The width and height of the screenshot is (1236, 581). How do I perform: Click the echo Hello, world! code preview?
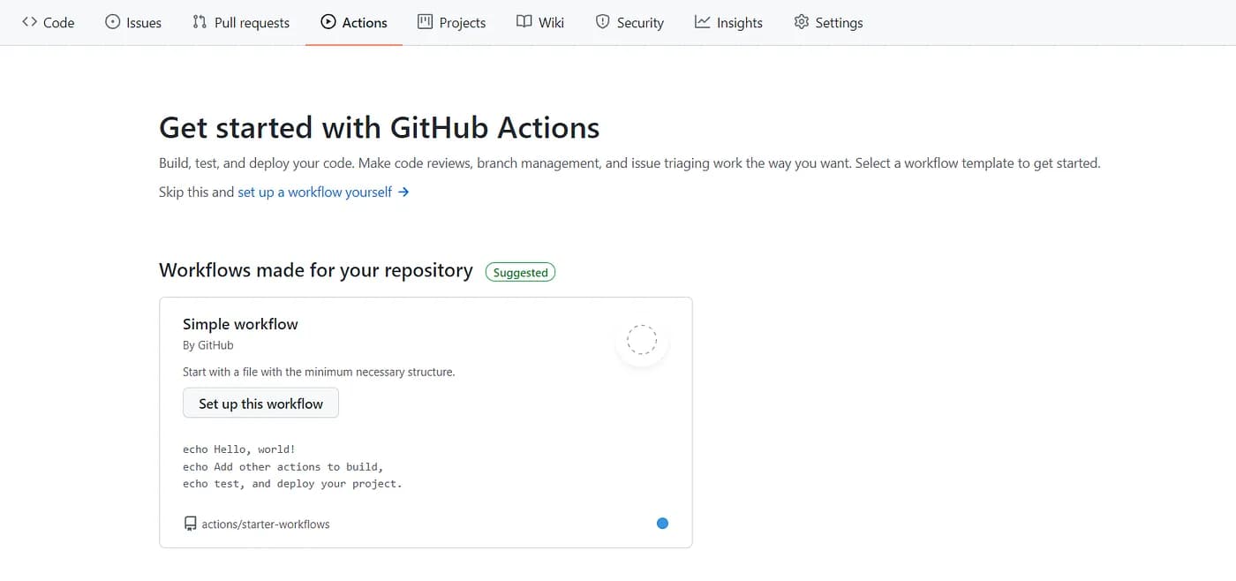tap(238, 449)
